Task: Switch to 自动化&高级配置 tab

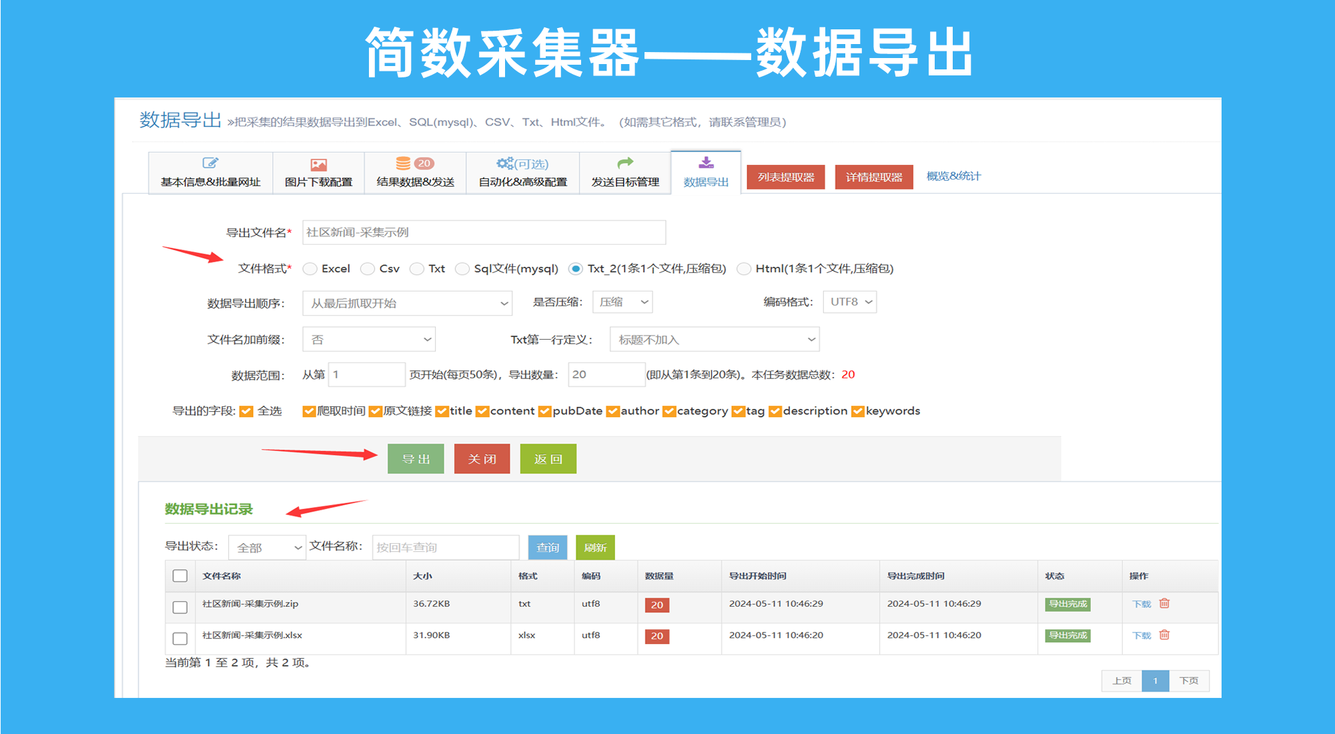Action: 522,173
